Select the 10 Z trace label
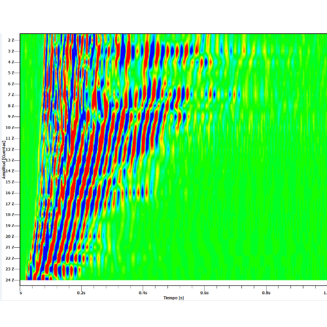The image size is (327, 327). point(10,128)
